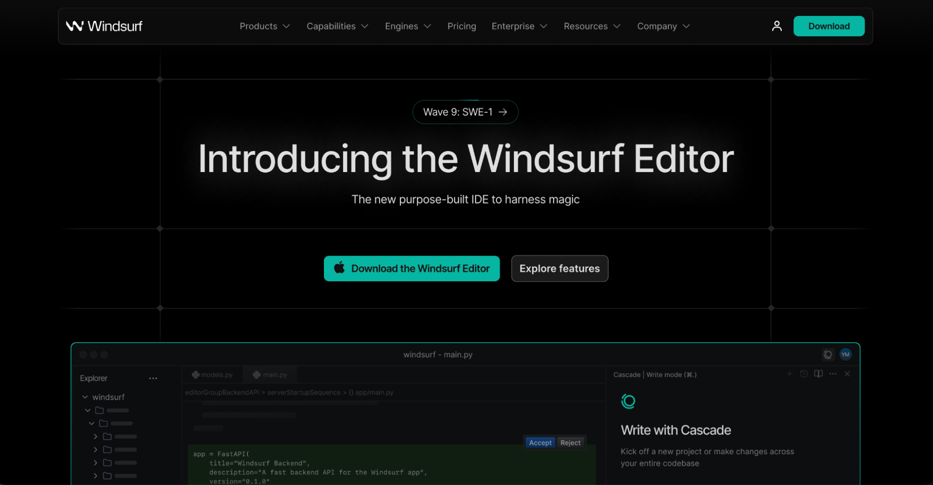Click the plus icon in Cascade panel
933x485 pixels.
789,374
